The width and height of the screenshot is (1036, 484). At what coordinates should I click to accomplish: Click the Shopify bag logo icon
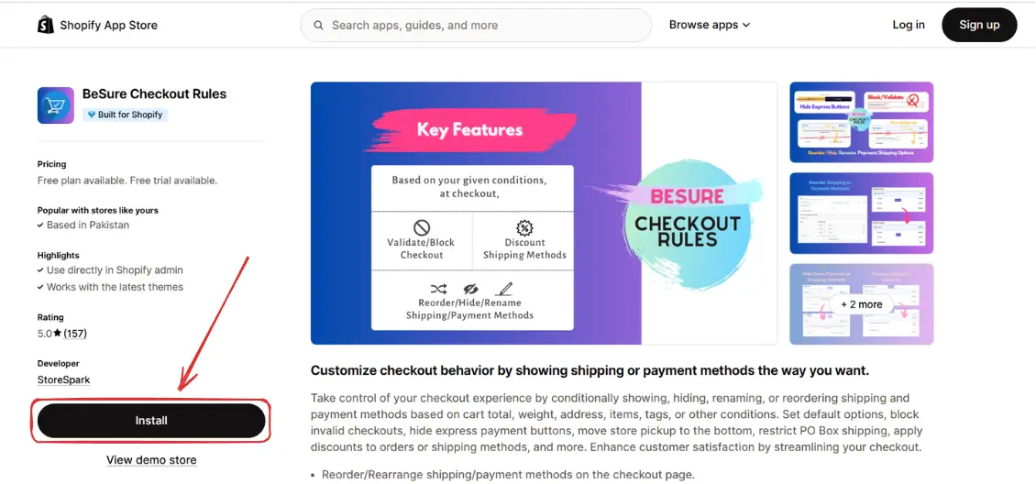click(46, 25)
